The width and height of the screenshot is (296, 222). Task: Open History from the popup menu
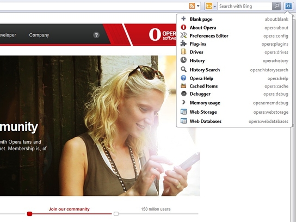pyautogui.click(x=235, y=60)
